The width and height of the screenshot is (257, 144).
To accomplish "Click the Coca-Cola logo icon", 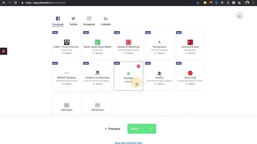I will [x=190, y=73].
